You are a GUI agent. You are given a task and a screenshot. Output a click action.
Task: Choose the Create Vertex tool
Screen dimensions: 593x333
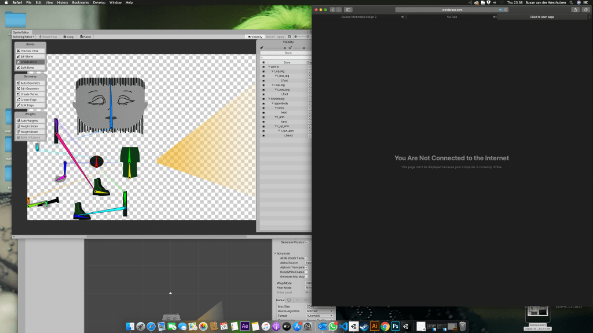point(30,94)
